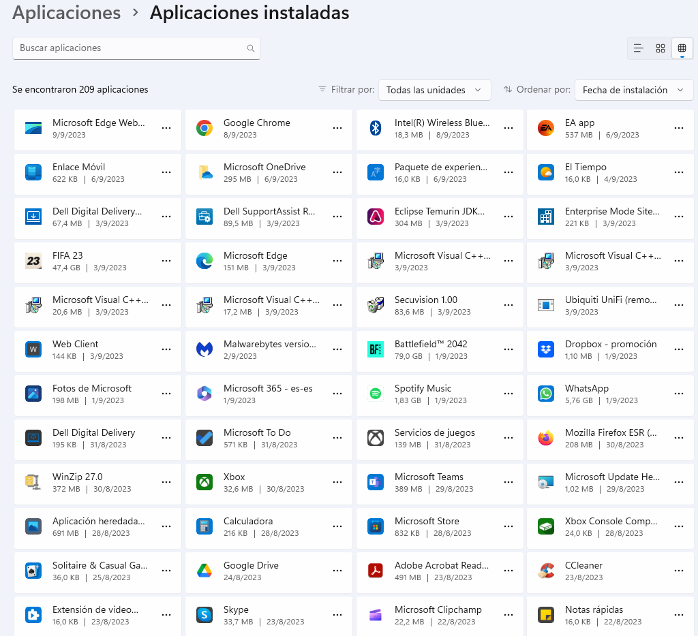Click the Dell SupportAssist icon
The width and height of the screenshot is (698, 636).
204,217
